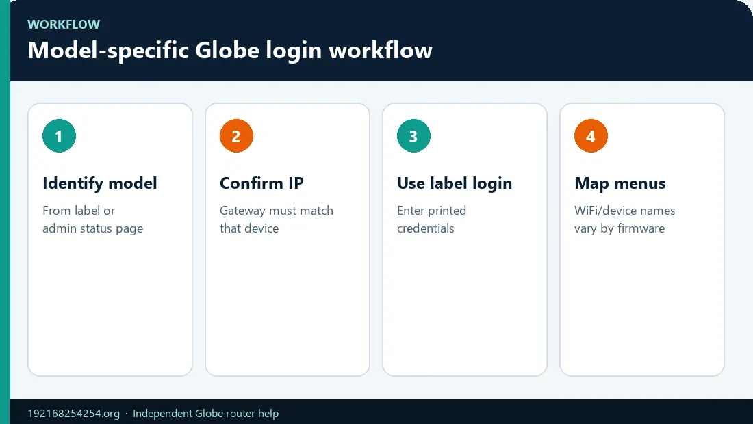Click the step 1 circle badge
The height and width of the screenshot is (424, 753).
(59, 135)
